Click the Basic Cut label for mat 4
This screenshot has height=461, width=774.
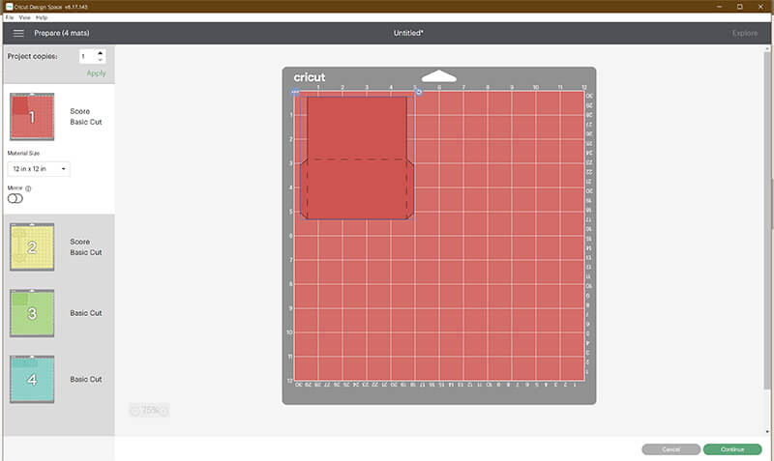(x=86, y=379)
